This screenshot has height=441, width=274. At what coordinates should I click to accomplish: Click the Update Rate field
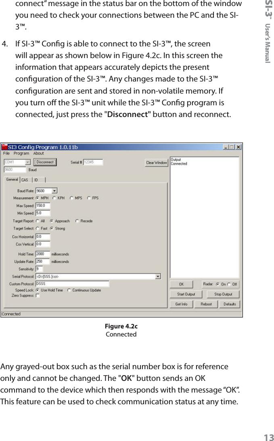click(43, 261)
